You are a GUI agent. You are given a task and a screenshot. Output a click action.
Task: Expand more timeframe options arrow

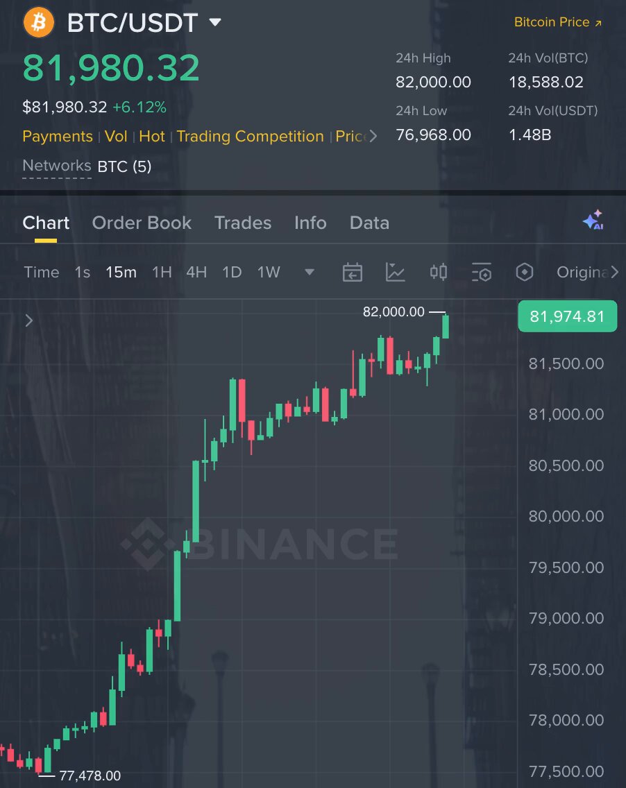pos(310,272)
